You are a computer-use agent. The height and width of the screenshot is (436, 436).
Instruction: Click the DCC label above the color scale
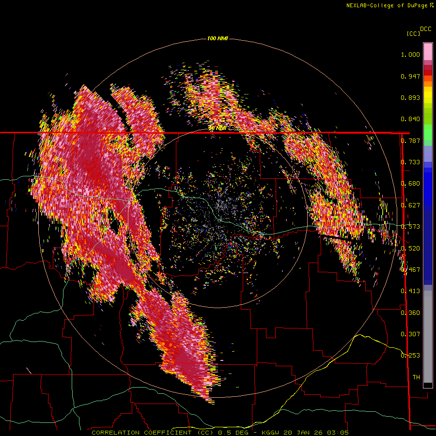[x=425, y=29]
